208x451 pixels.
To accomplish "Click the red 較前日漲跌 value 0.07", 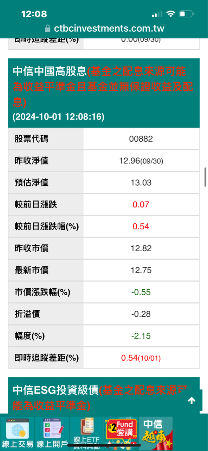I will tap(142, 204).
